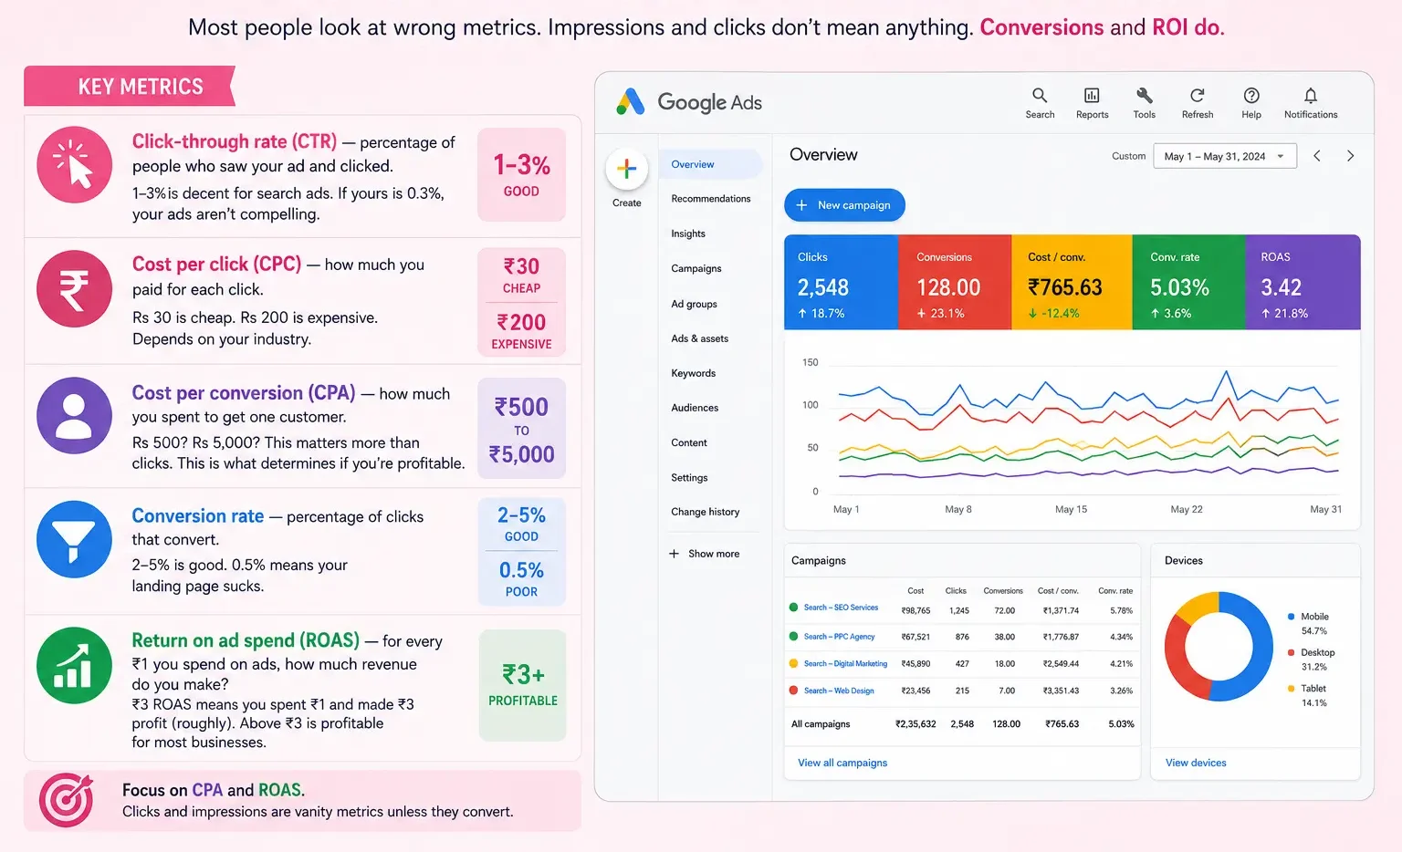This screenshot has width=1402, height=852.
Task: Open Change history in sidebar
Action: [x=706, y=512]
